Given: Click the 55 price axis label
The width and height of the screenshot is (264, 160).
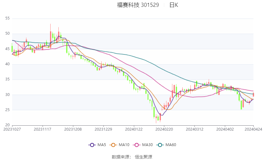Looking at the screenshot, I should point(7,18).
